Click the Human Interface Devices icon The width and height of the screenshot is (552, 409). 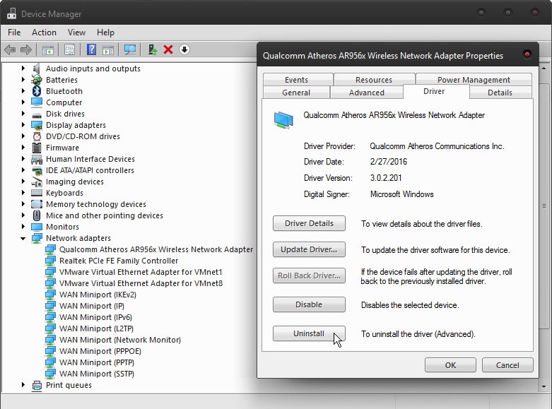tap(37, 159)
